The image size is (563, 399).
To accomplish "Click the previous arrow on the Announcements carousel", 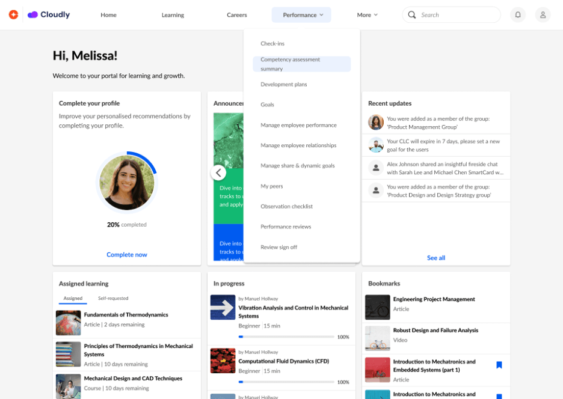I will (x=219, y=172).
